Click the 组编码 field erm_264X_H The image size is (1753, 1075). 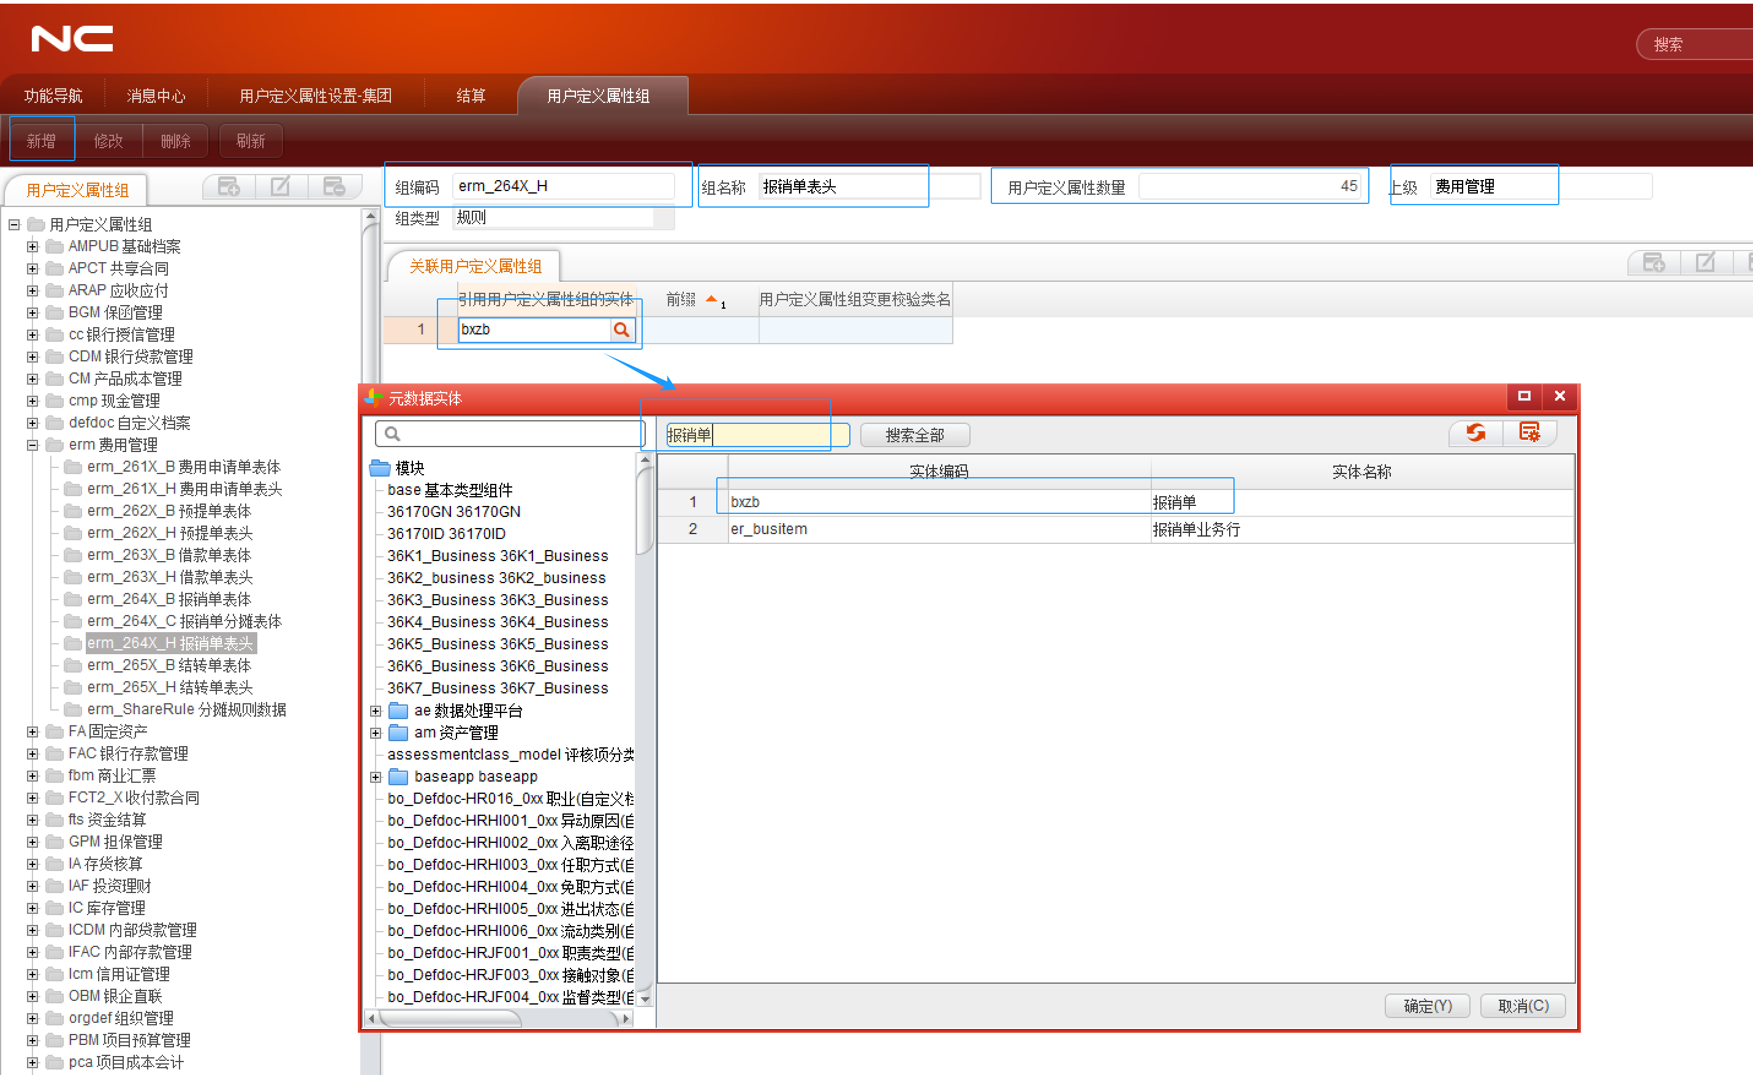coord(564,186)
